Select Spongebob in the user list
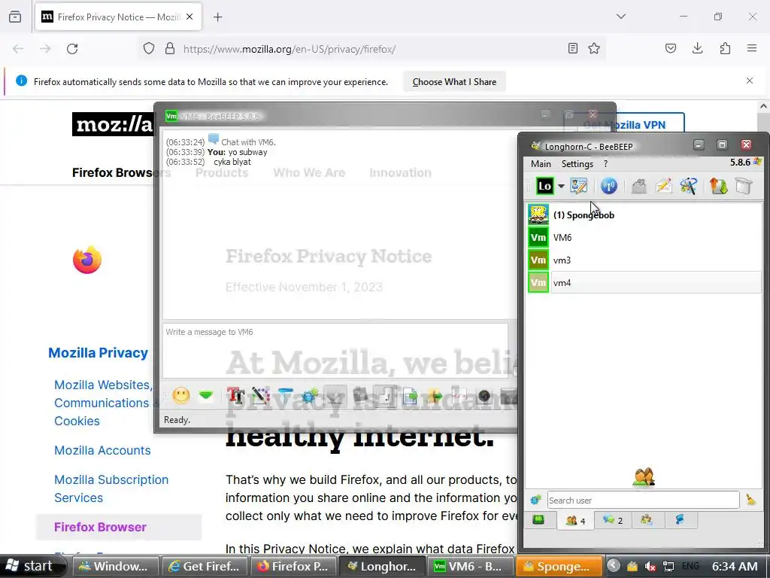 point(644,214)
